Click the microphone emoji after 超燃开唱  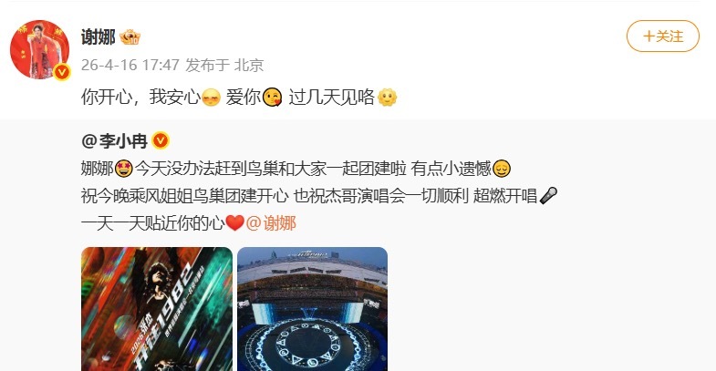point(548,196)
